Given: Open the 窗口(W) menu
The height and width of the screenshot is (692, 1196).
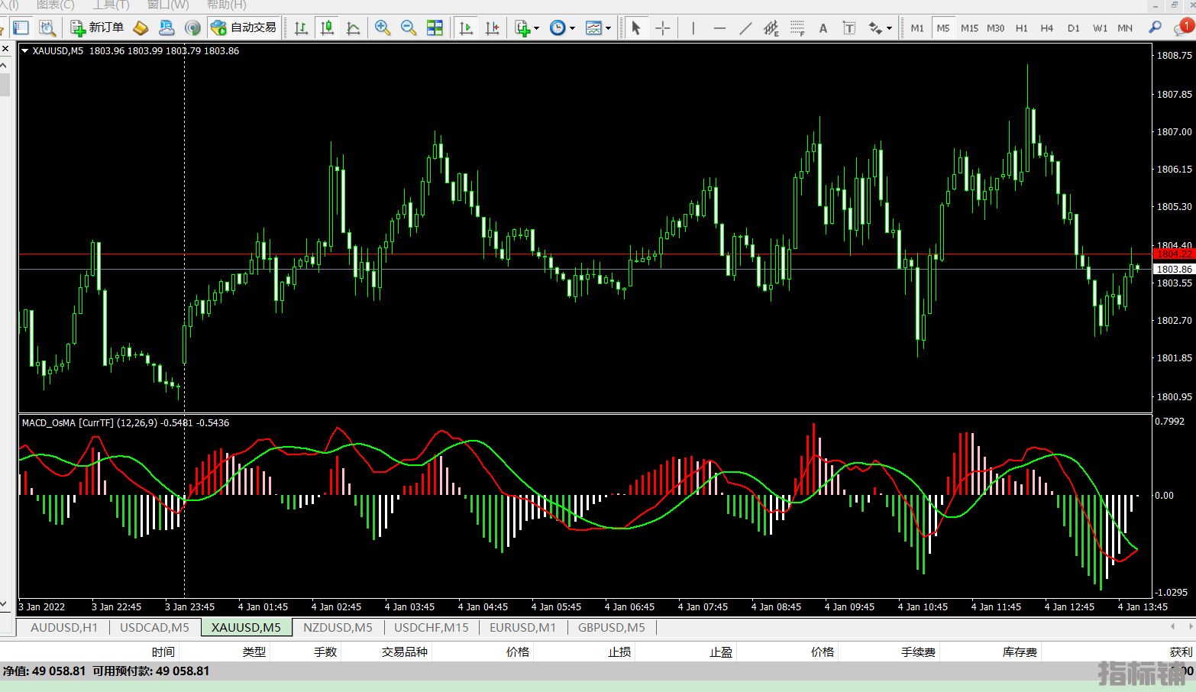Looking at the screenshot, I should [x=168, y=5].
